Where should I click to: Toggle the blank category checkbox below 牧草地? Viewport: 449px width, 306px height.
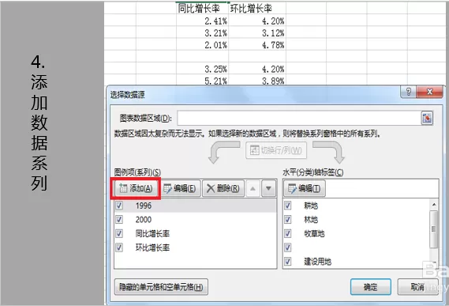pyautogui.click(x=287, y=247)
